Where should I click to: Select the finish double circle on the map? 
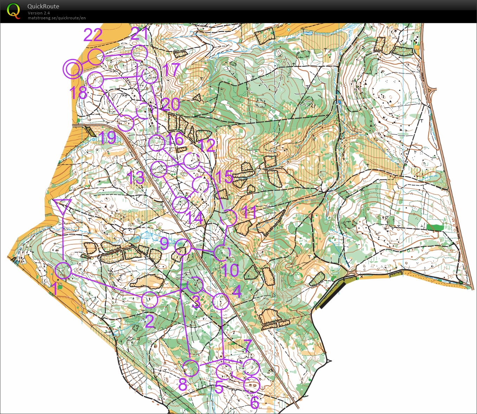pos(72,69)
